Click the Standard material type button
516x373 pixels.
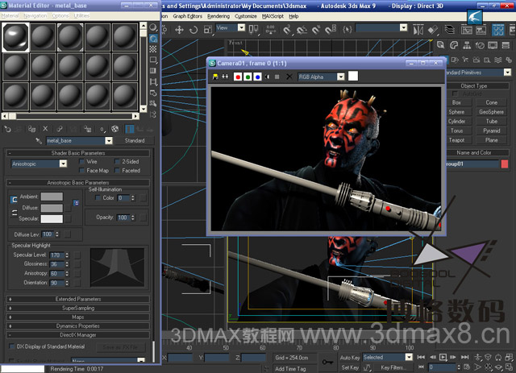(x=134, y=141)
